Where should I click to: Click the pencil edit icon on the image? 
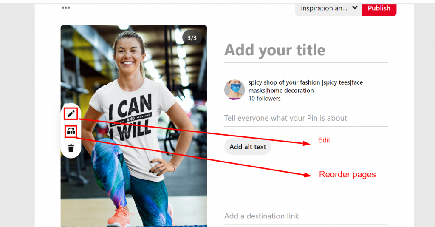click(x=71, y=113)
